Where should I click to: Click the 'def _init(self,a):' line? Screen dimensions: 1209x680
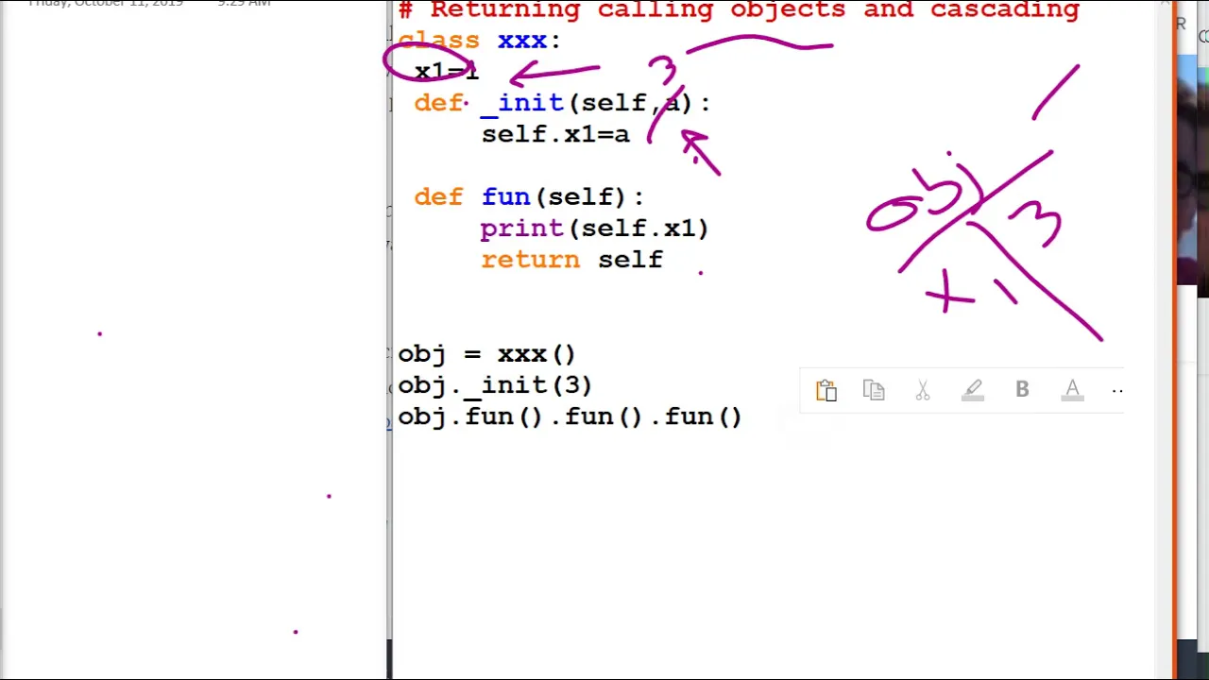(x=562, y=103)
